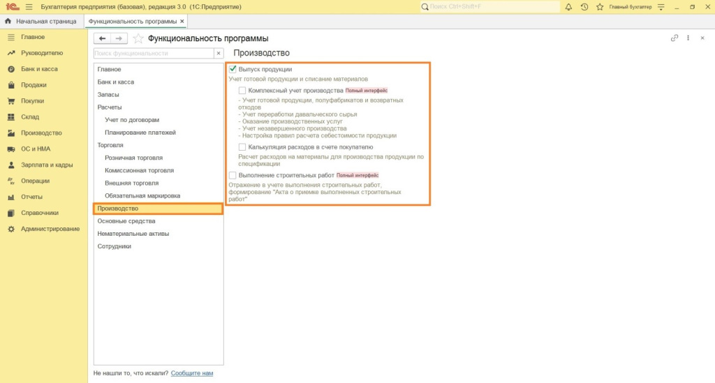Image resolution: width=715 pixels, height=383 pixels.
Task: Copy link to this form icon
Action: (675, 38)
